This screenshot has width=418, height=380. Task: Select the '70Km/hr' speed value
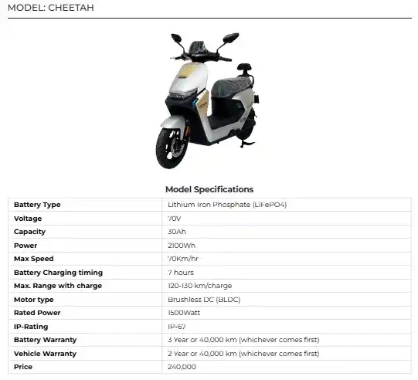point(183,259)
